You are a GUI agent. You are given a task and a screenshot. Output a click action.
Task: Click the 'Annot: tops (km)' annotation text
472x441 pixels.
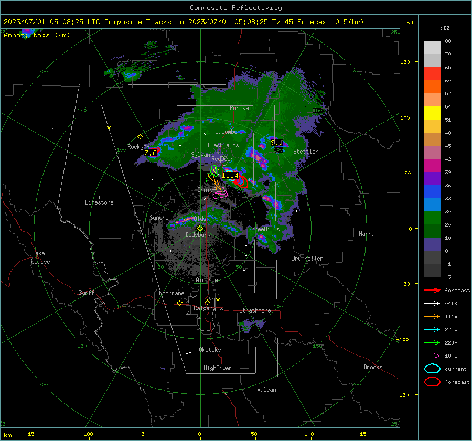(37, 35)
